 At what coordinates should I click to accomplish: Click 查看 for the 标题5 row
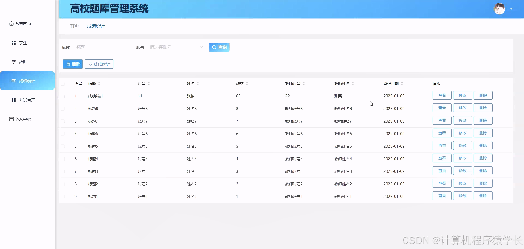442,146
